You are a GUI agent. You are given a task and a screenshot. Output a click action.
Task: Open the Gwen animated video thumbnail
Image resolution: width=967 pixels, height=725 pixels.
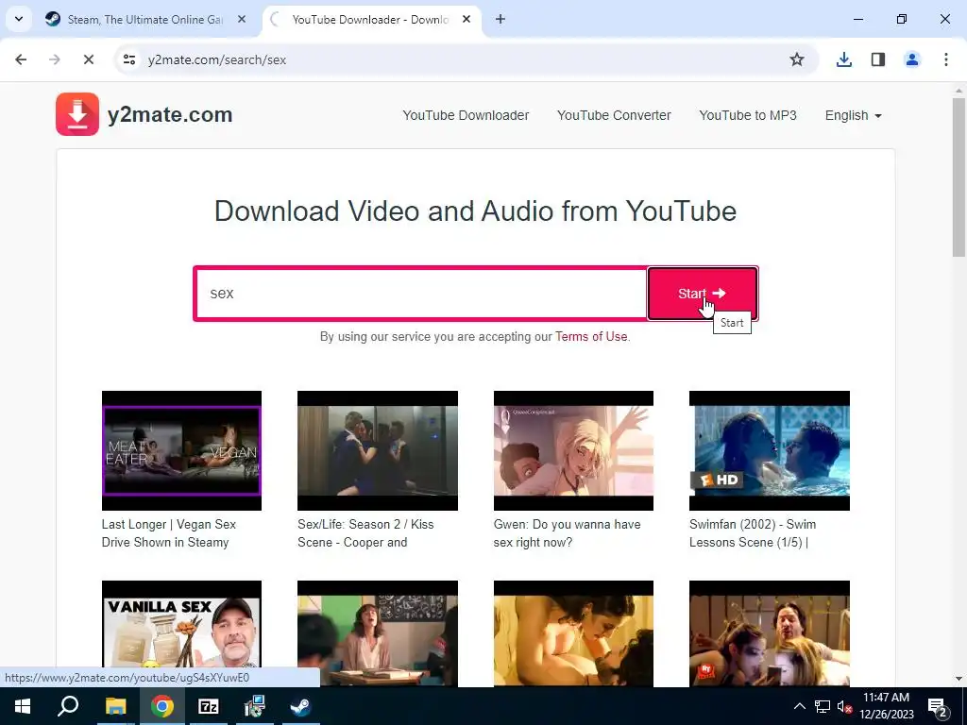coord(573,450)
